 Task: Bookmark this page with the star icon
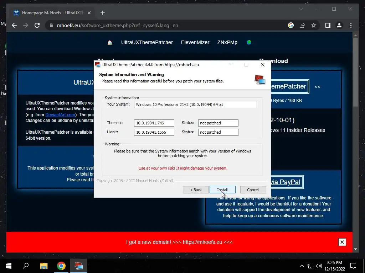pyautogui.click(x=314, y=25)
